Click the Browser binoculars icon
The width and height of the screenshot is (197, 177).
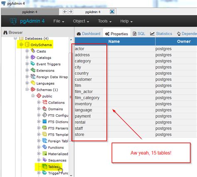(5, 32)
